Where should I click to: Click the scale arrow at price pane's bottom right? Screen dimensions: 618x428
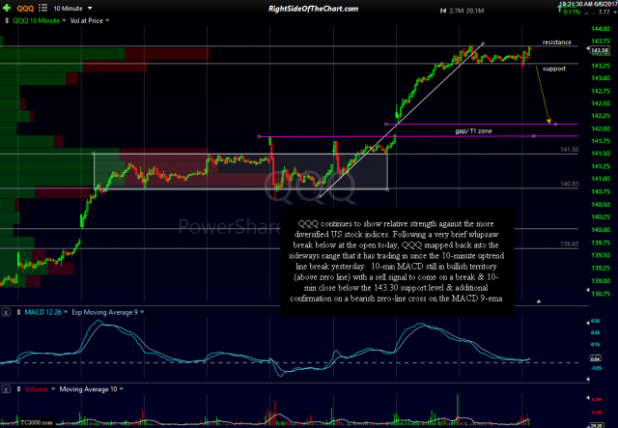pyautogui.click(x=588, y=290)
